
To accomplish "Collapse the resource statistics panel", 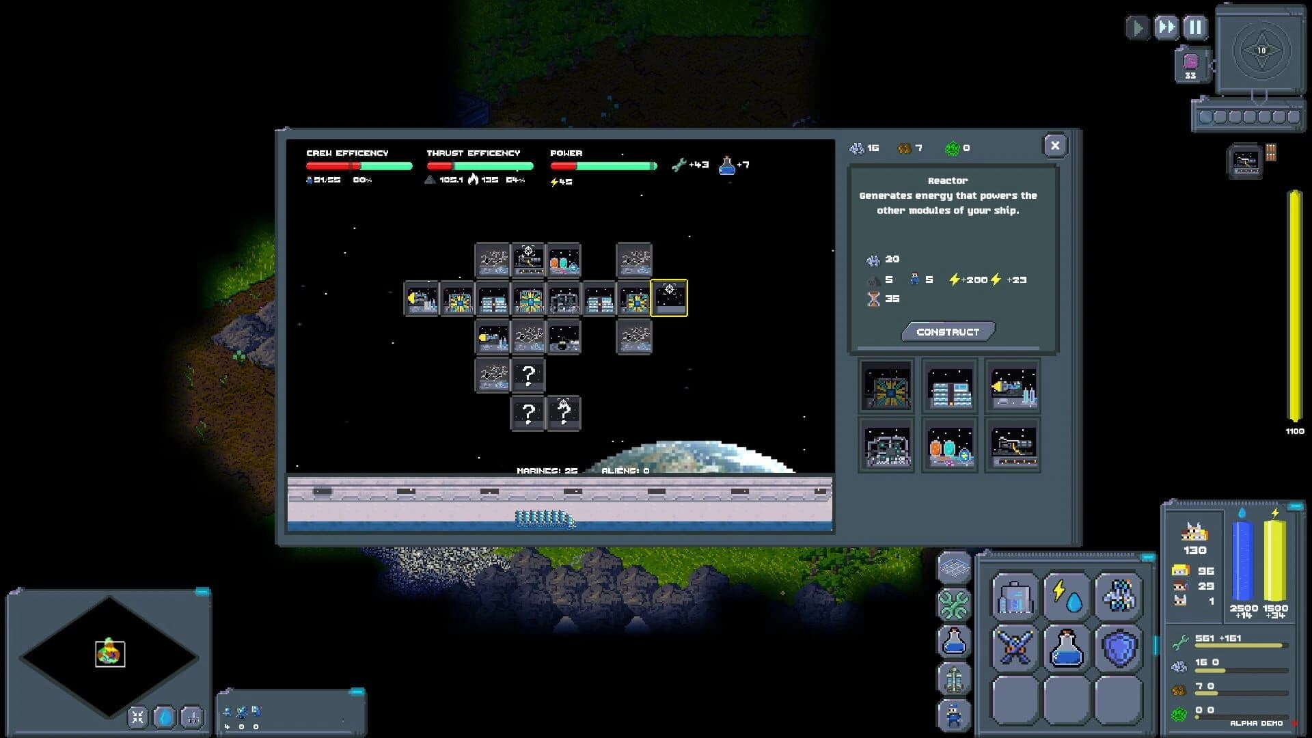I will [1296, 506].
